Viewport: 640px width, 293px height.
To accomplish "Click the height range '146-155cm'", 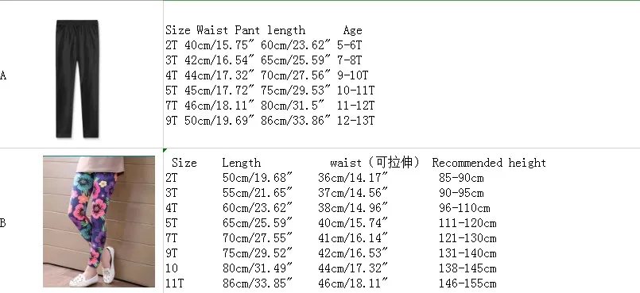I will 467,283.
